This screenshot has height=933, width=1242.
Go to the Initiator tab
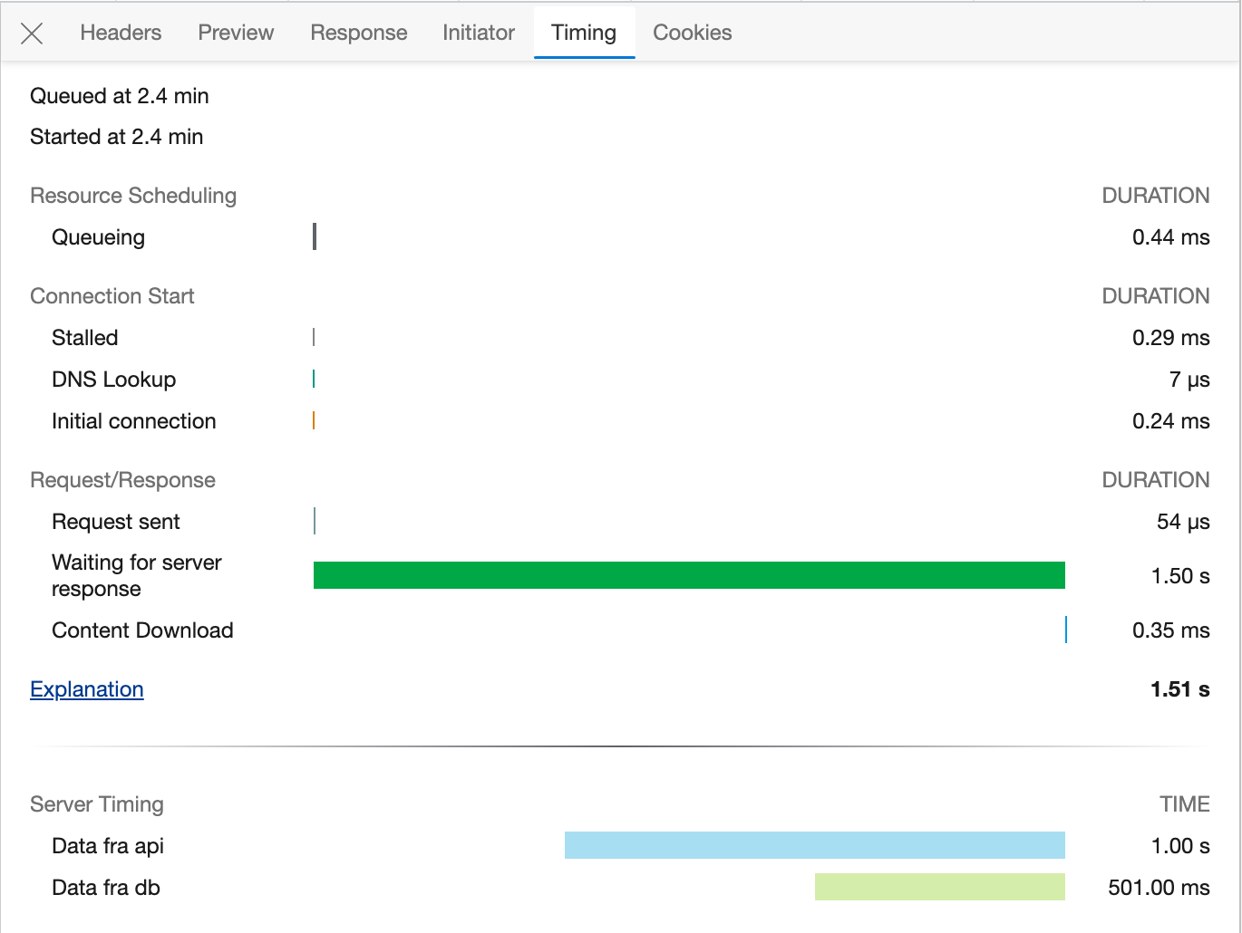tap(478, 33)
